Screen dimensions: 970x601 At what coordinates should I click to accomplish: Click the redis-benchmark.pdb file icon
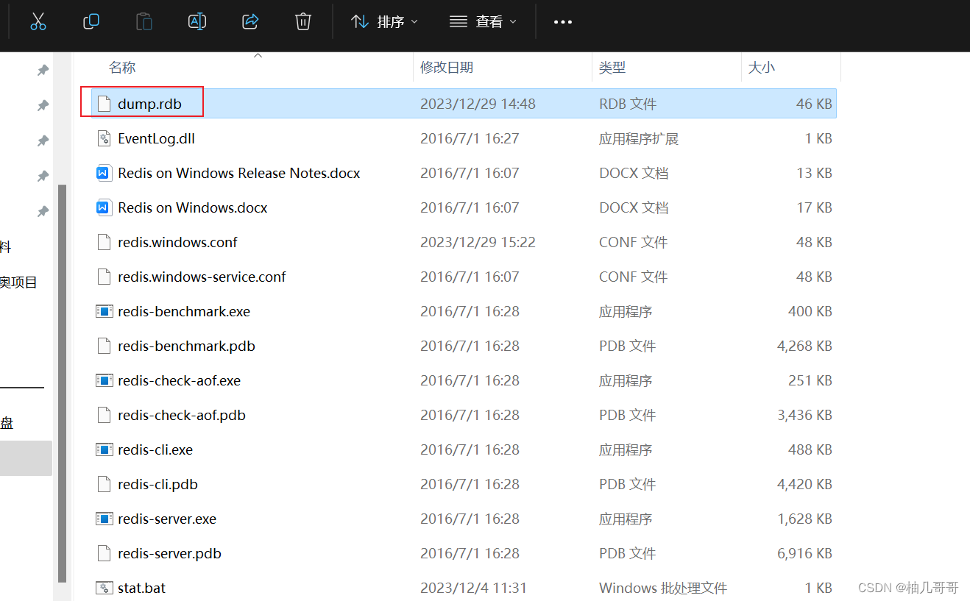[x=104, y=346]
